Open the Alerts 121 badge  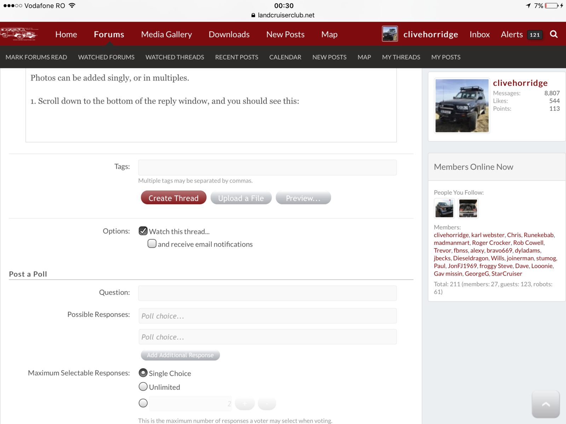coord(535,35)
